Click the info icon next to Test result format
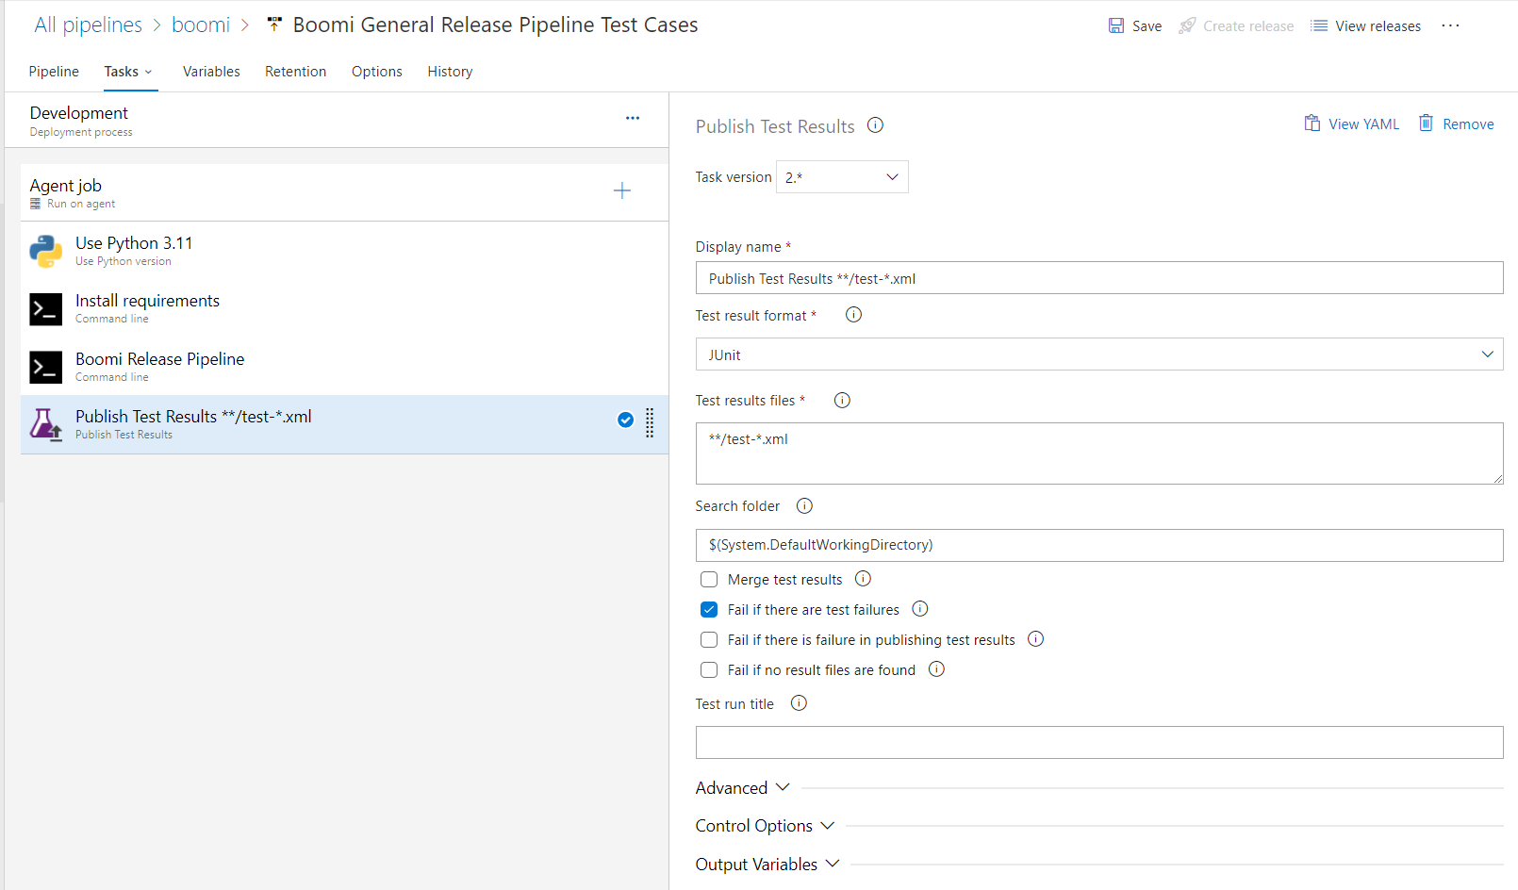The width and height of the screenshot is (1518, 890). [x=853, y=315]
